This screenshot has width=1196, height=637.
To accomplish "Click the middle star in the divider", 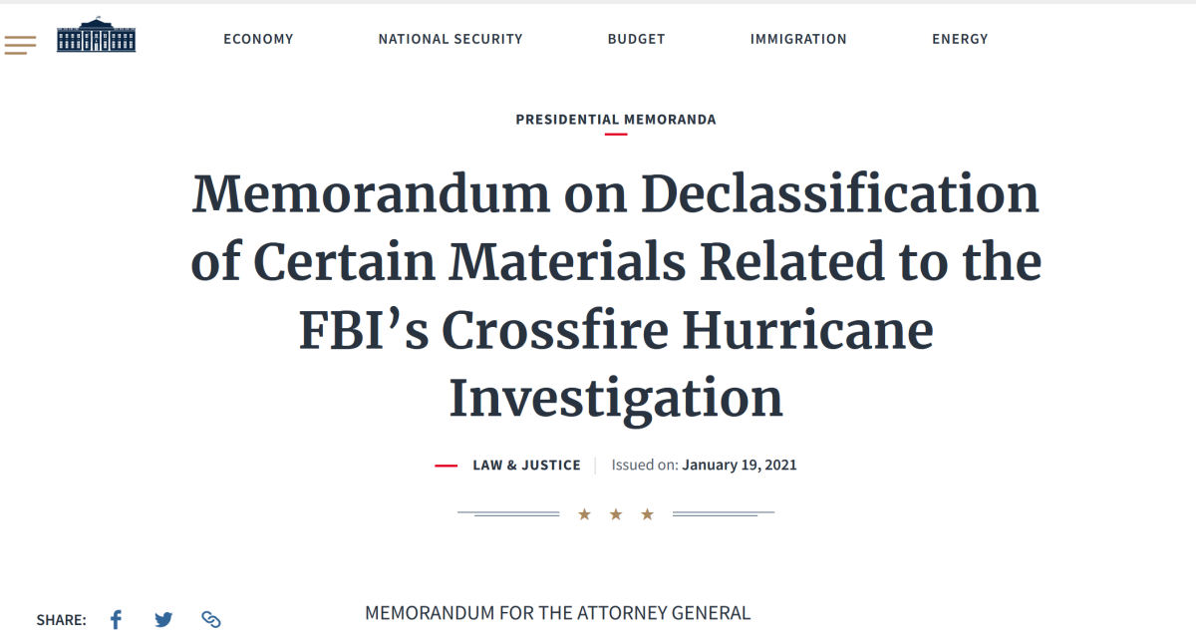I will (x=616, y=514).
